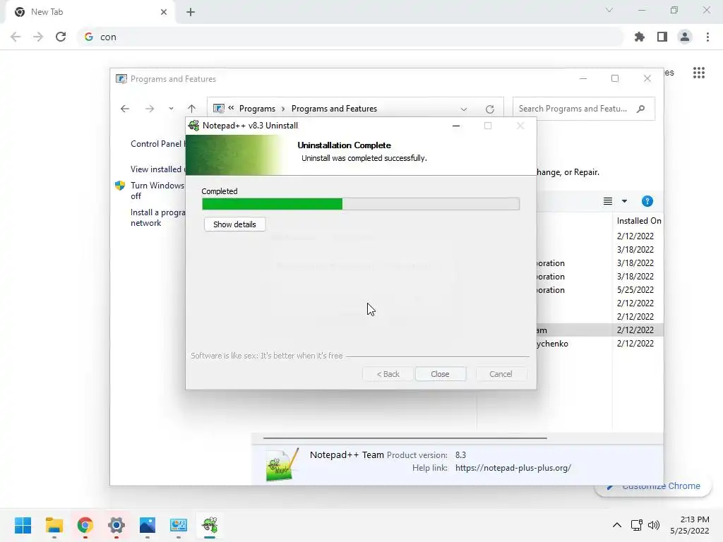
Task: Open the view options dropdown arrow
Action: point(624,201)
